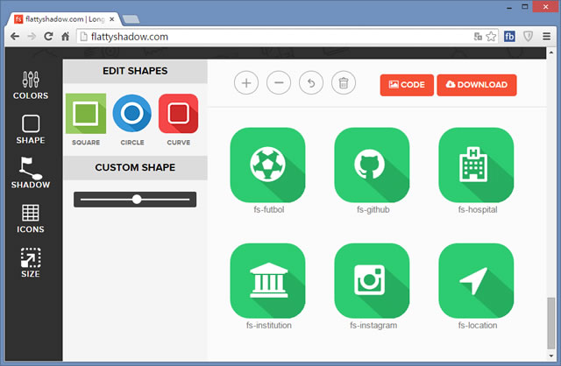Viewport: 561px width, 366px height.
Task: Click the minus circle button
Action: click(x=279, y=83)
